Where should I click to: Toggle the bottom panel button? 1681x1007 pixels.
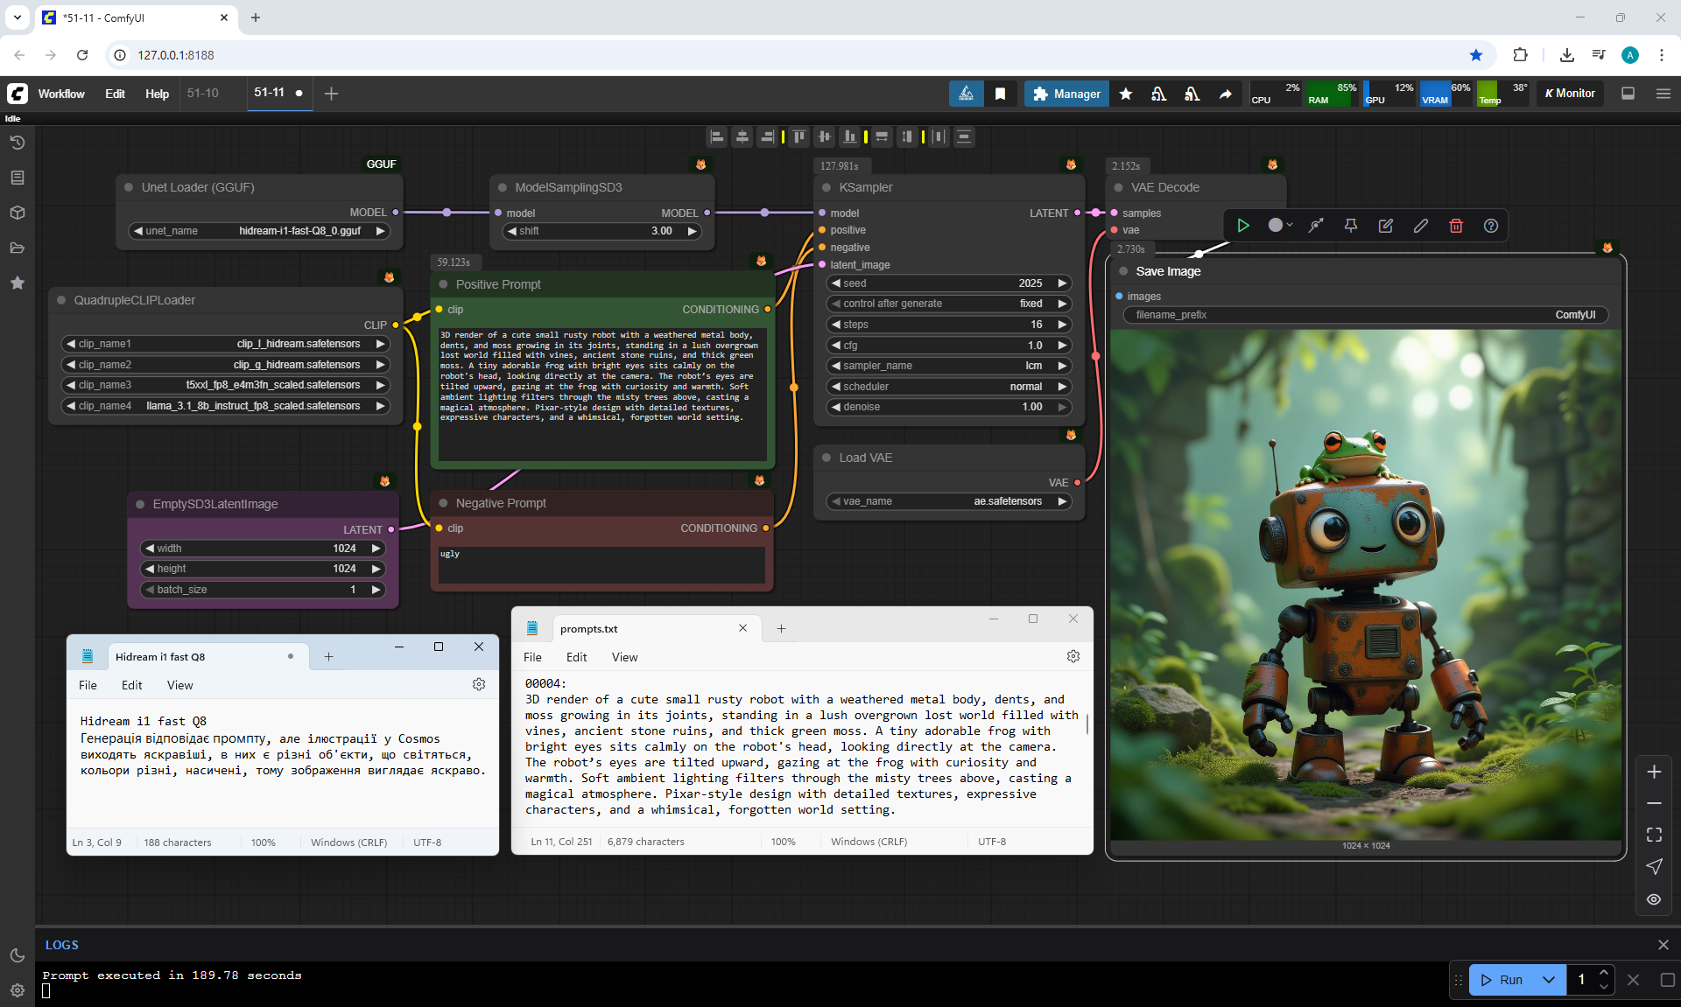pos(1628,94)
